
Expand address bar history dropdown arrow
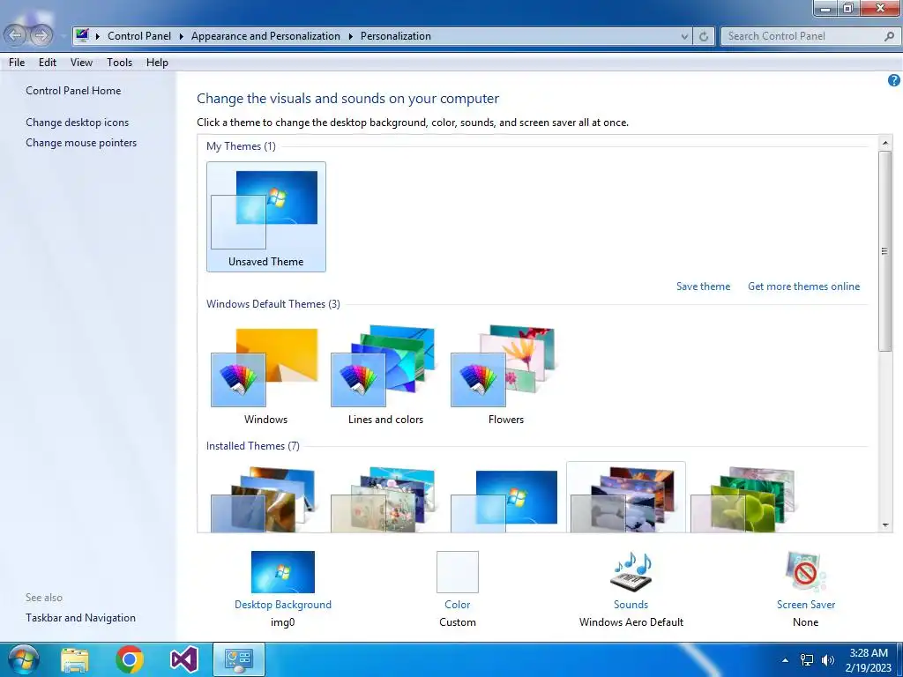[x=684, y=36]
